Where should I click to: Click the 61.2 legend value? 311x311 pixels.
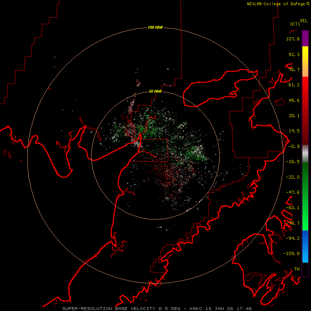coord(294,85)
